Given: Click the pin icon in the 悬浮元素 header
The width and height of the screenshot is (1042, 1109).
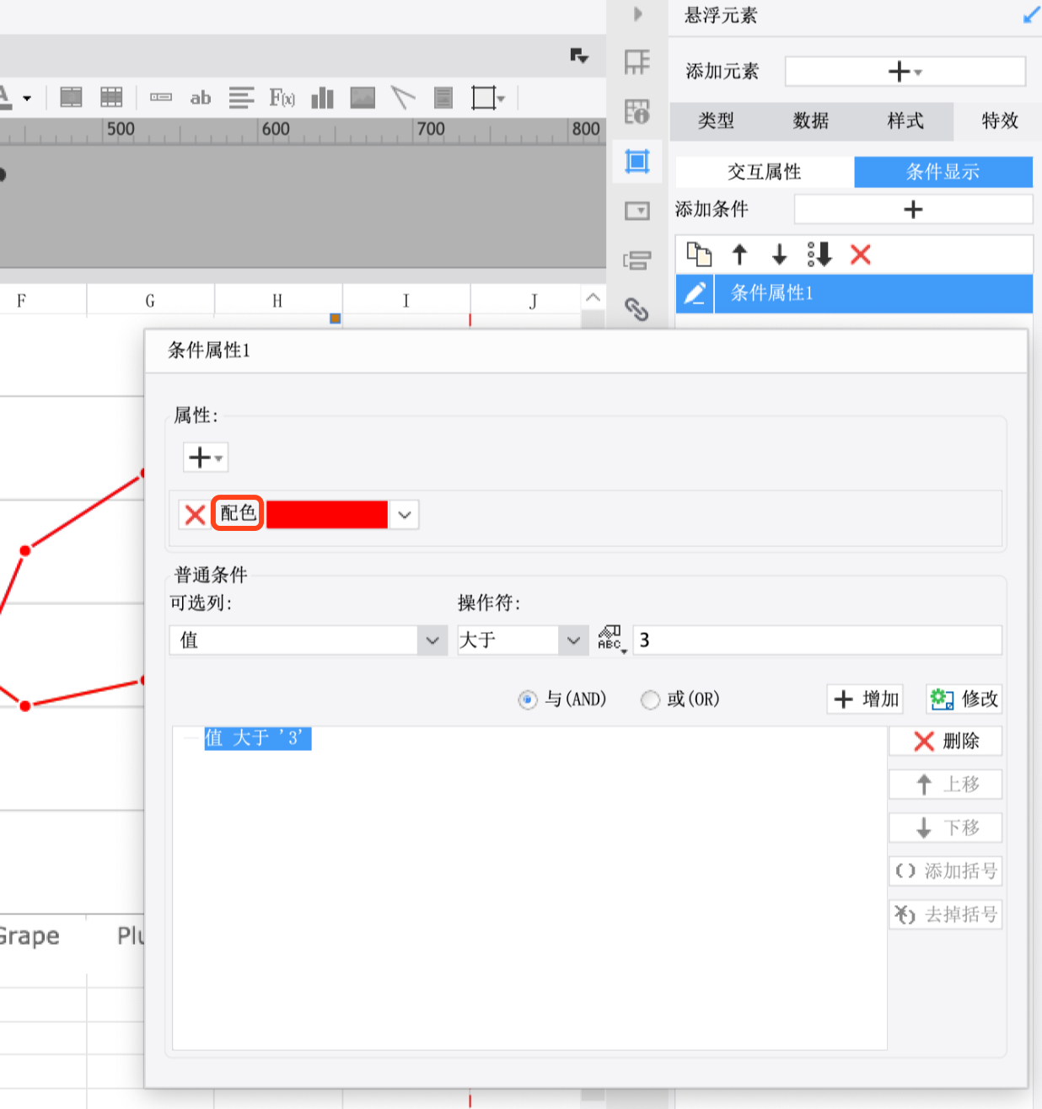Looking at the screenshot, I should 1032,14.
